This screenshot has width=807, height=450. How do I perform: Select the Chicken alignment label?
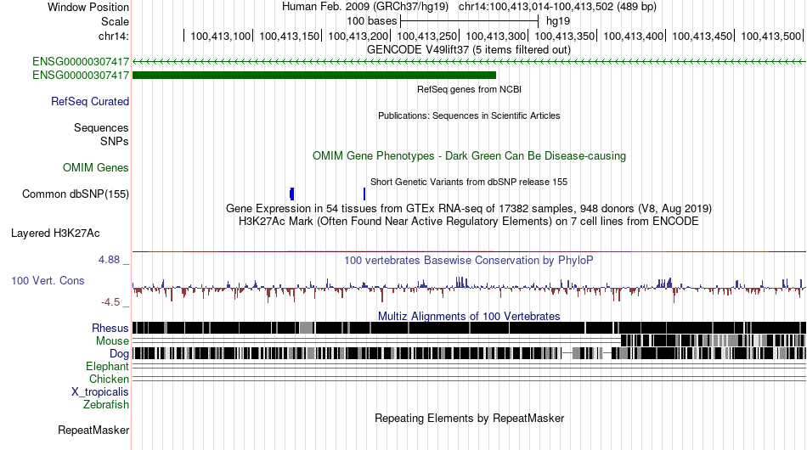pos(109,379)
